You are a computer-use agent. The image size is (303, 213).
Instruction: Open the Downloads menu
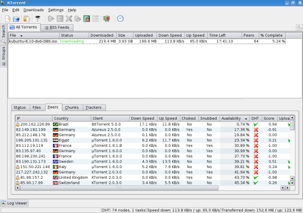click(x=33, y=10)
